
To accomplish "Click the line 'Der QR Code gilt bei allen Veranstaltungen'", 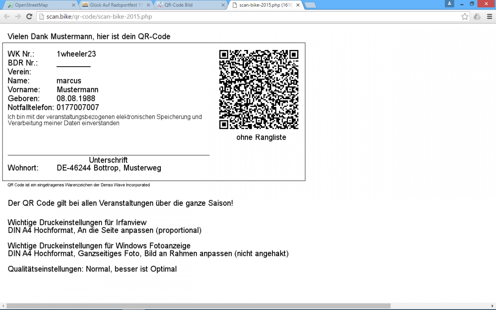I will pos(120,203).
